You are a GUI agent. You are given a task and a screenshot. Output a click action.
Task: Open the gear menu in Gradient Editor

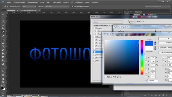coord(156,31)
